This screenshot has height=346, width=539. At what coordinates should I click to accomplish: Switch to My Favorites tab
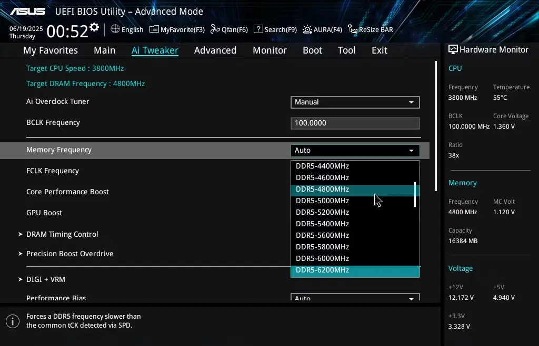coord(51,50)
